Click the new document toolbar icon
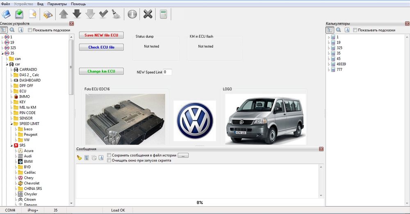Screen dimensions: 410x214 coord(33,14)
